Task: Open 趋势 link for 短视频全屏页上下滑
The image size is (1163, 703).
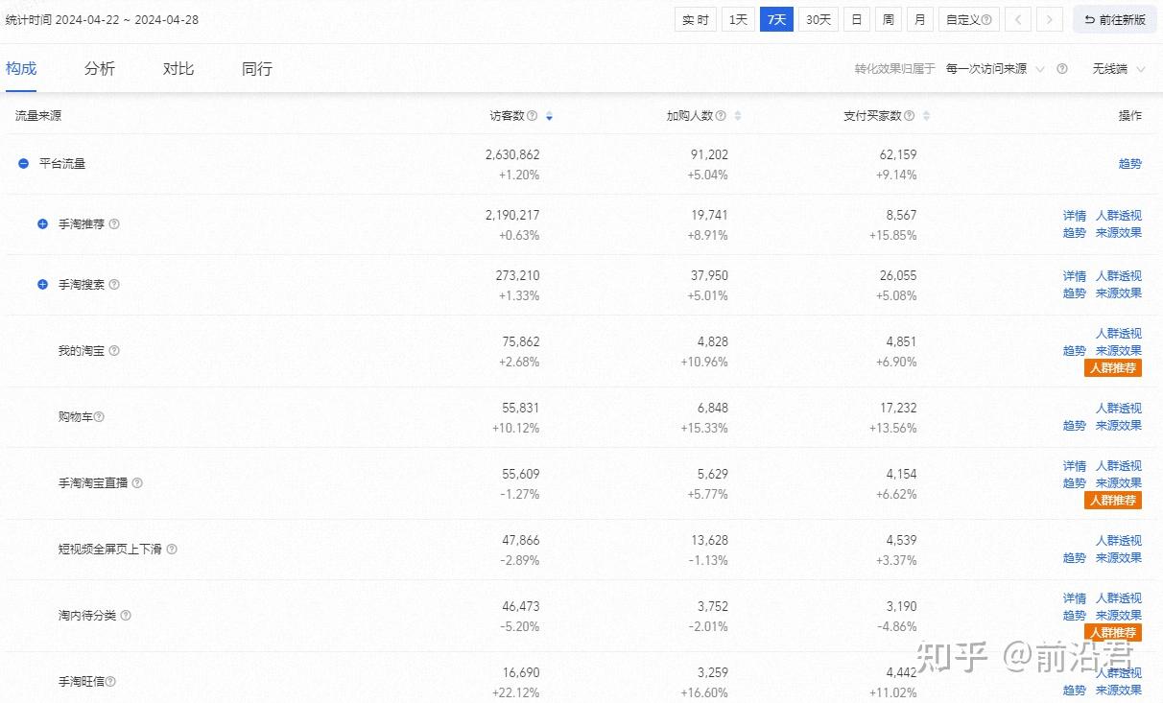Action: (1075, 558)
